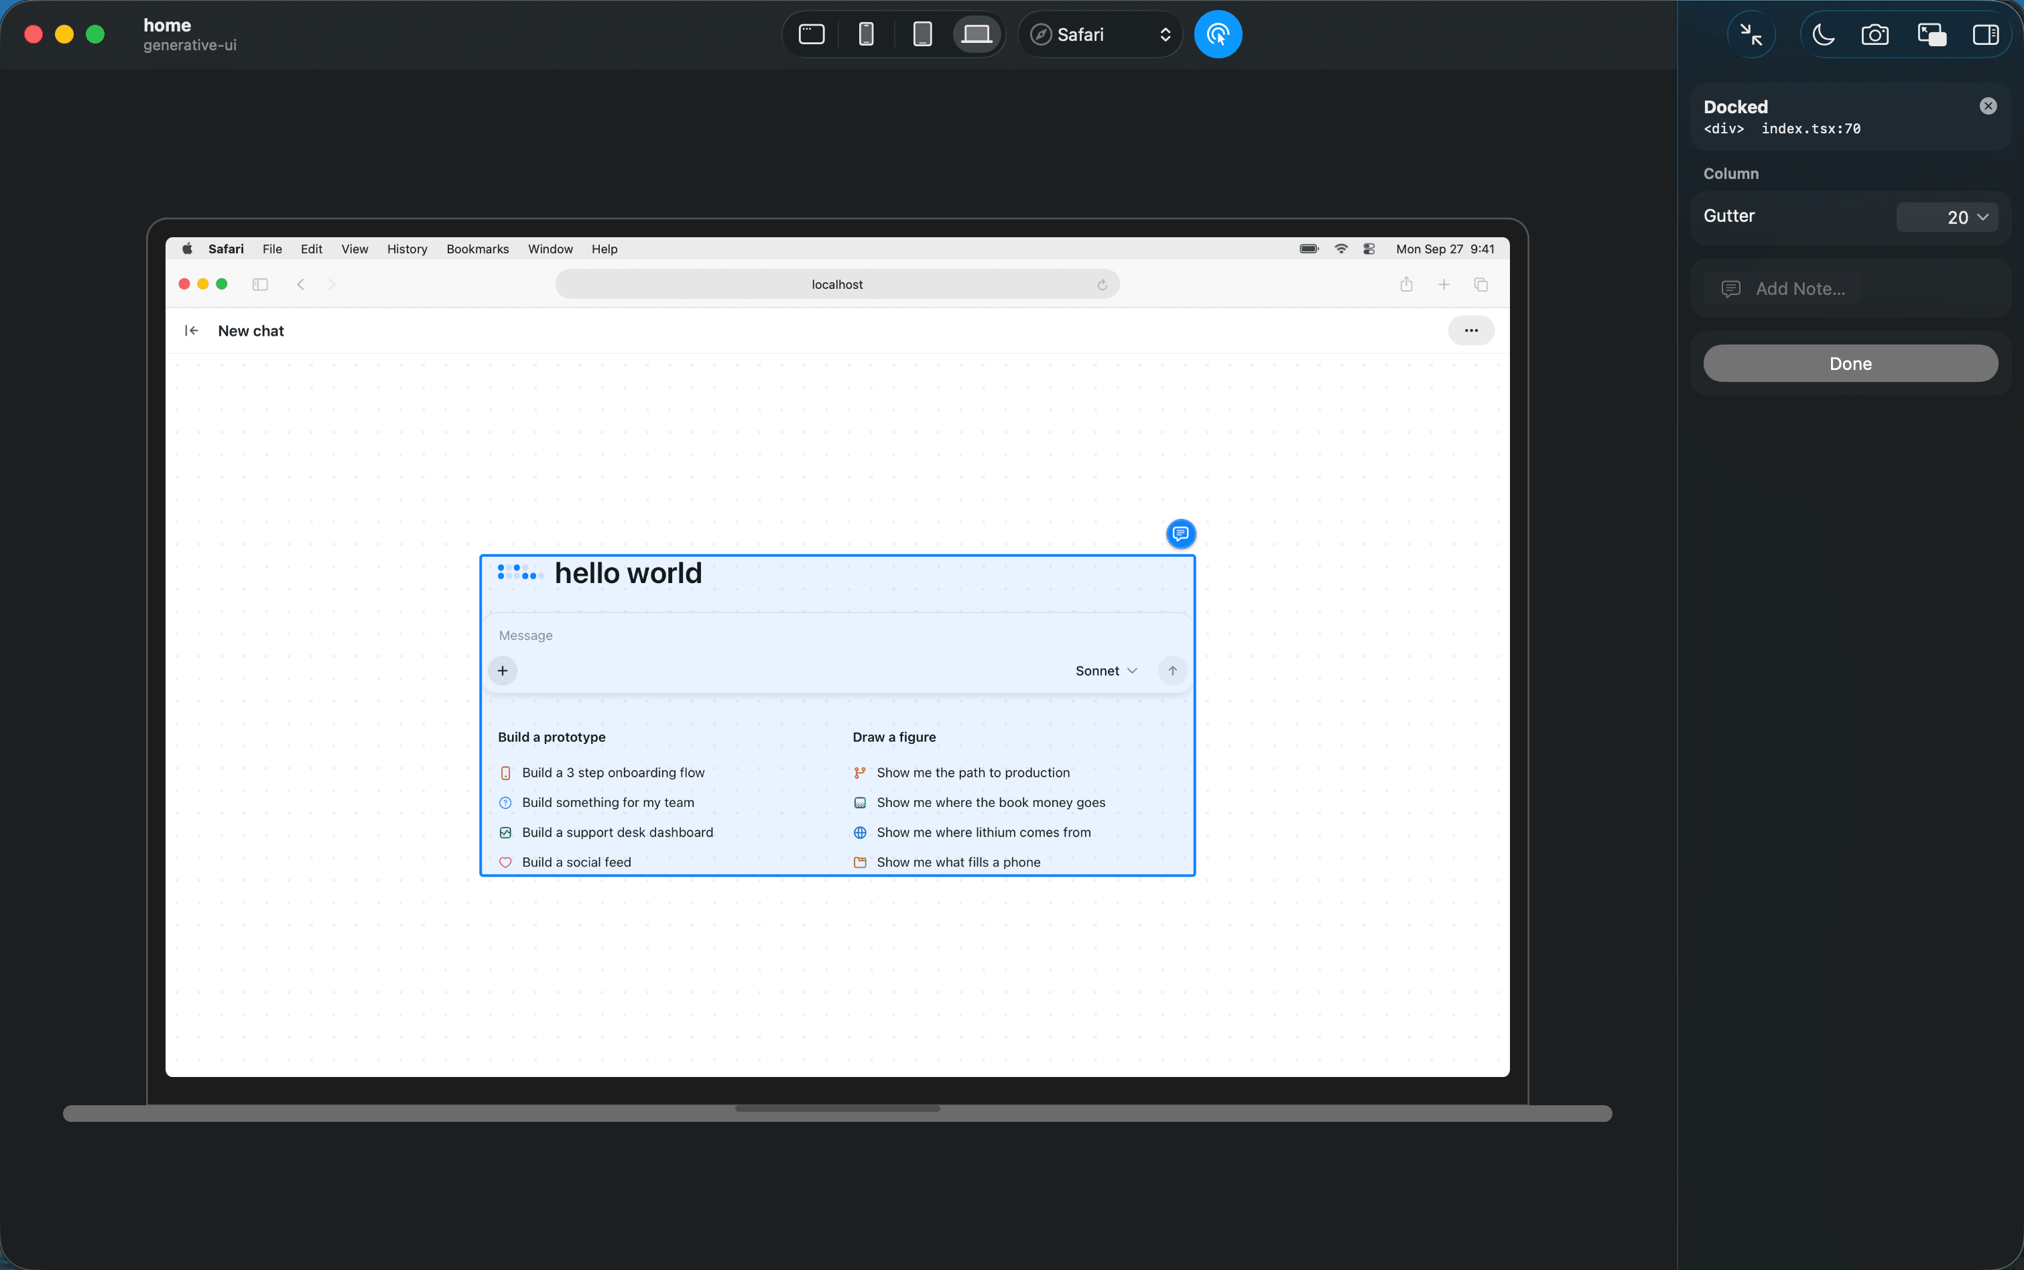Select Show me where lithium comes from
The image size is (2024, 1270).
tap(972, 832)
